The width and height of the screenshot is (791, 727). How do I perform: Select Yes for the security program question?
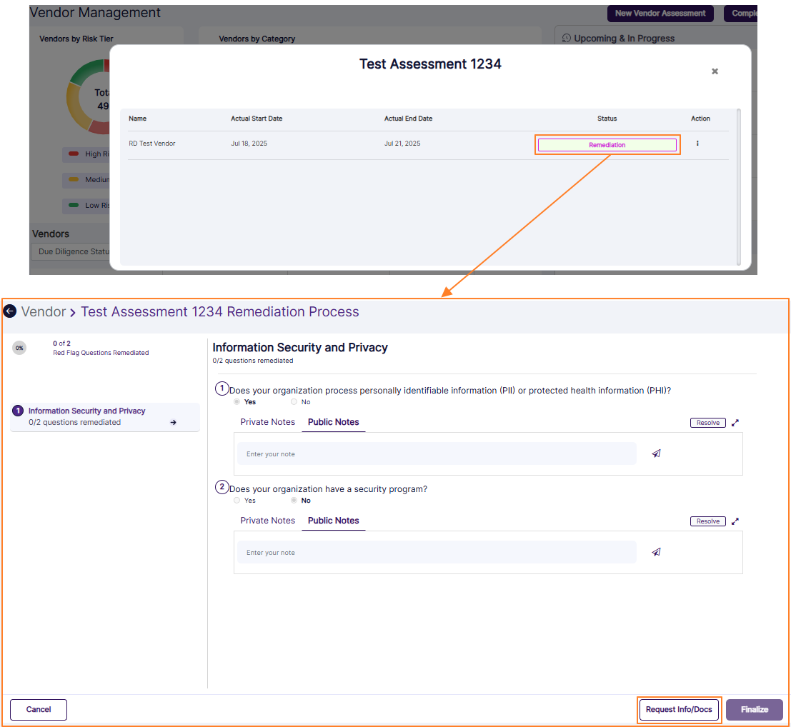coord(236,500)
